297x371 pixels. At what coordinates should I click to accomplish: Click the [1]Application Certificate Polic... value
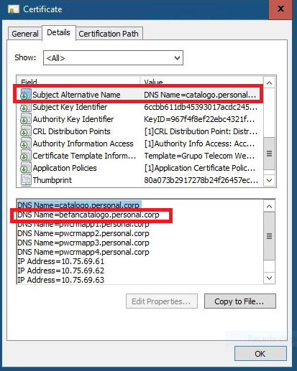coord(200,168)
